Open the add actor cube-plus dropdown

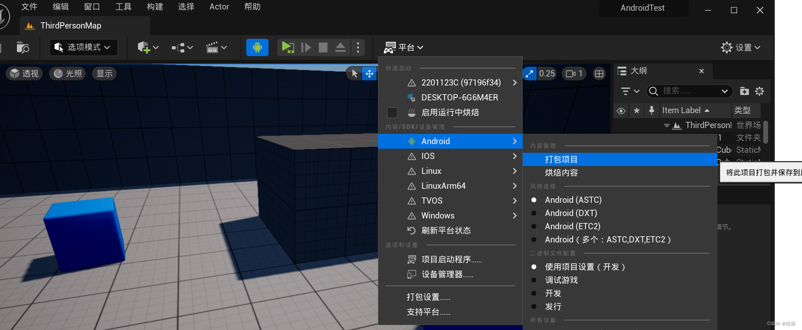pos(148,47)
